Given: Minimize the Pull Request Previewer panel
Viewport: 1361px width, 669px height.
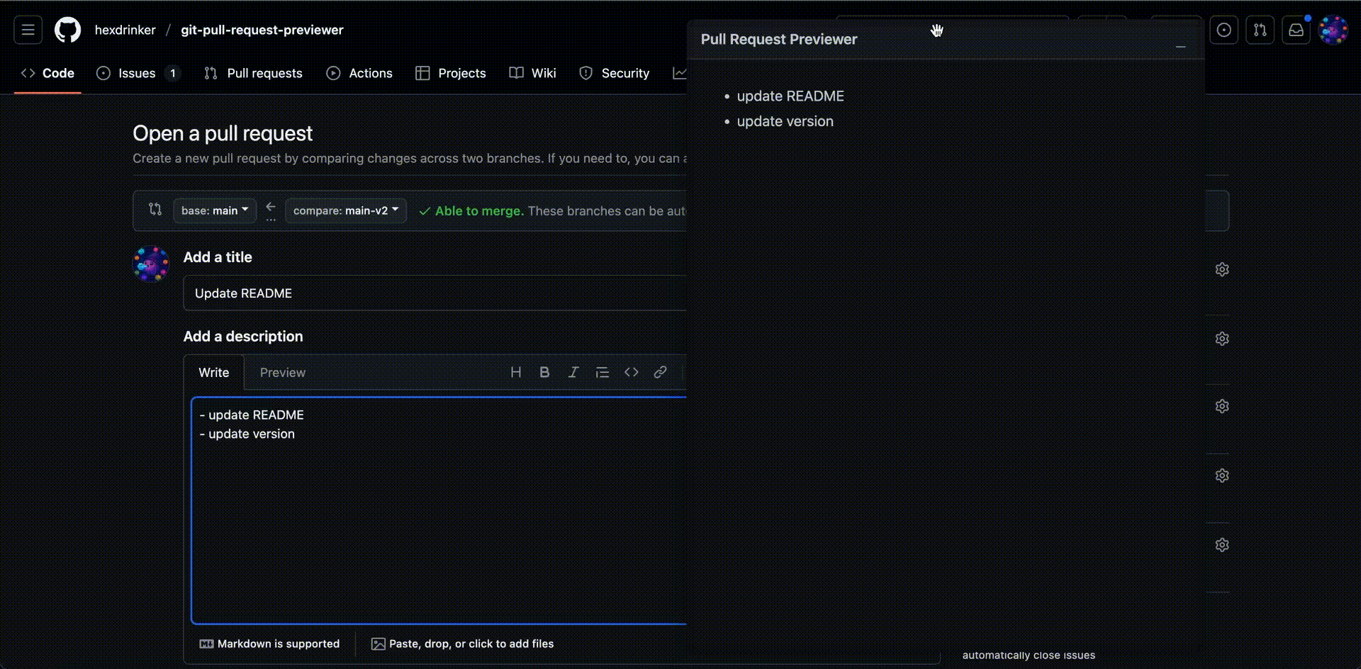Looking at the screenshot, I should [1180, 47].
